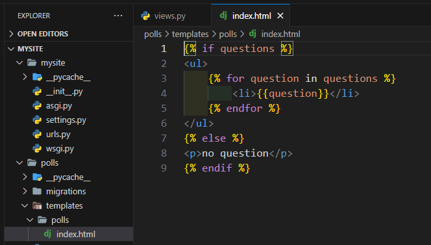Close the index.html tab
Screen dimensions: 431x245
[280, 16]
